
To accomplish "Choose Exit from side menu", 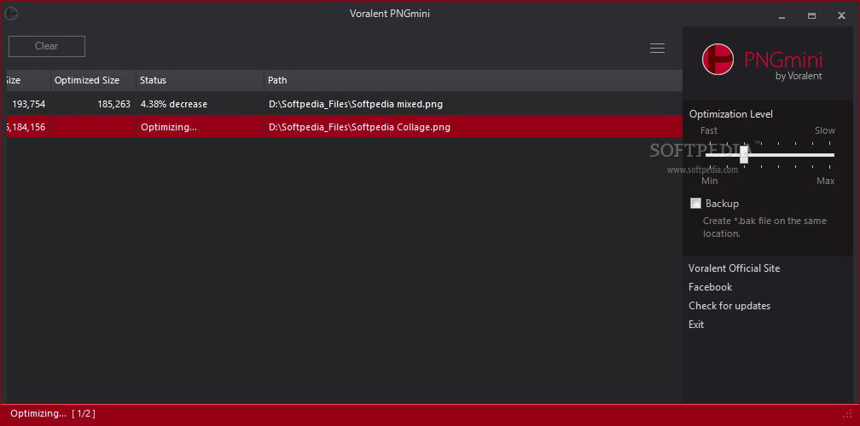I will [696, 325].
